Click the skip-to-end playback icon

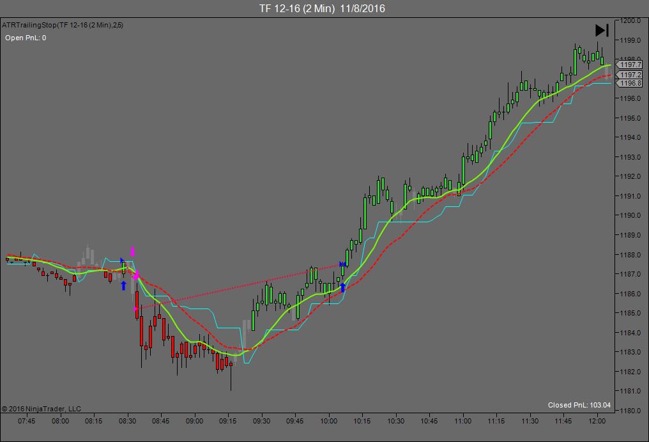602,30
